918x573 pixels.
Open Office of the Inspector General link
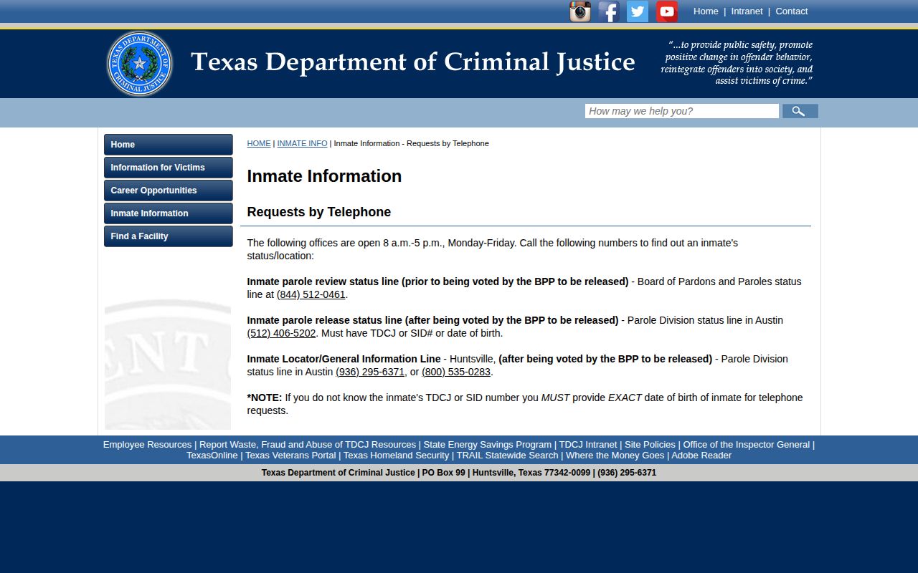747,445
